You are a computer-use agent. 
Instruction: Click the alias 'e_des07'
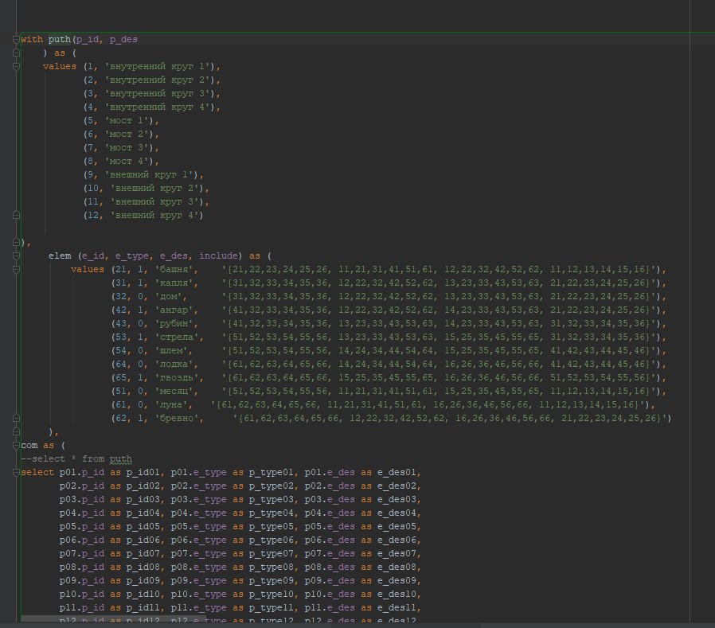[x=397, y=554]
